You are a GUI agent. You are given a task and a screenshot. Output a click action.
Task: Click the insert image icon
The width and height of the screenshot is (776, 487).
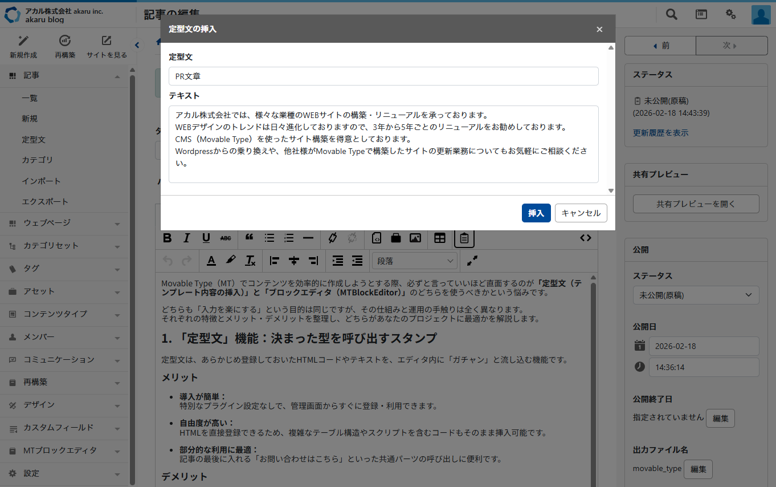click(415, 238)
